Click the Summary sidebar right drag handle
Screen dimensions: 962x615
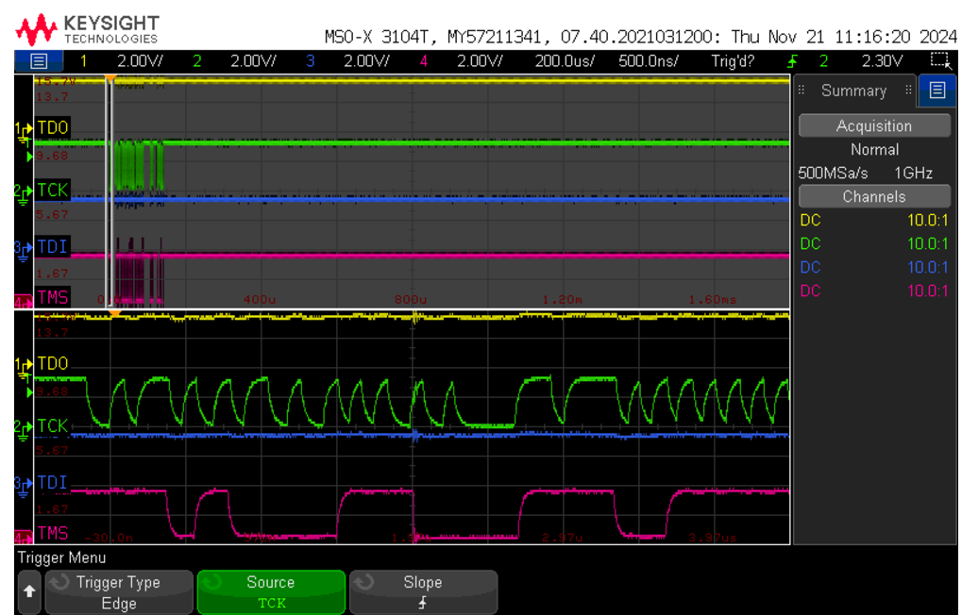click(908, 91)
